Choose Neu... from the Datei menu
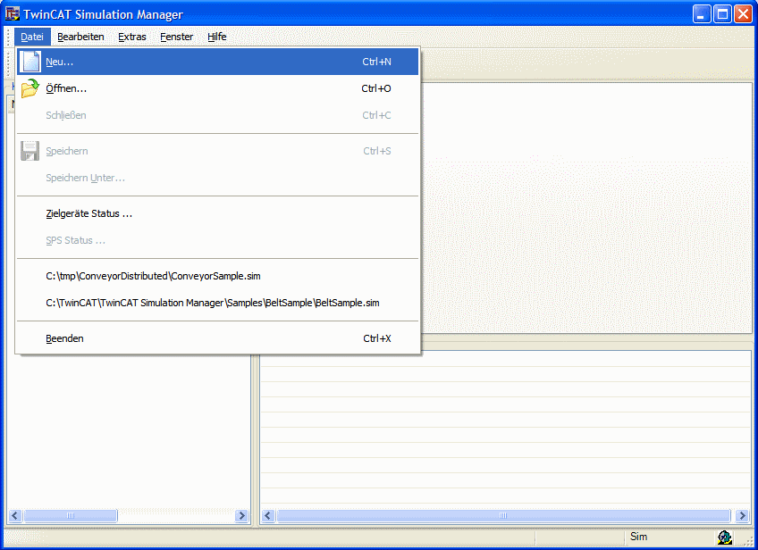Screen dimensions: 758x550 217,62
